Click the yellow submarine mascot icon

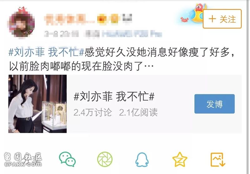(x=198, y=13)
